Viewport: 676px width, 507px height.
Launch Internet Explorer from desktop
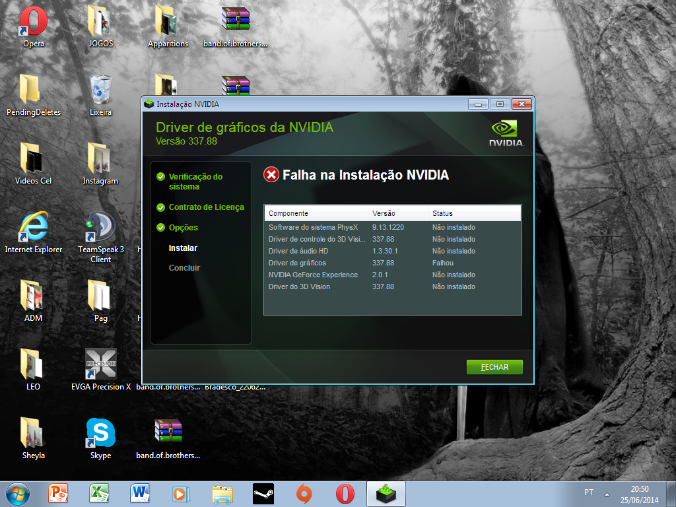[33, 232]
